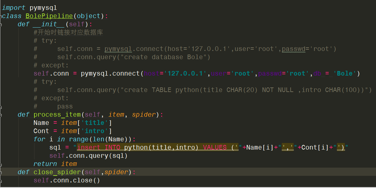The width and height of the screenshot is (376, 188).
Task: Click the '# pass' comment line
Action: 53,106
